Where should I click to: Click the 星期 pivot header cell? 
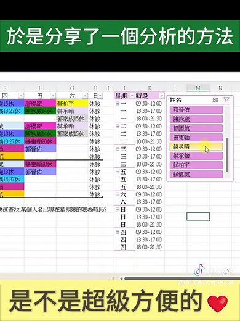[124, 96]
